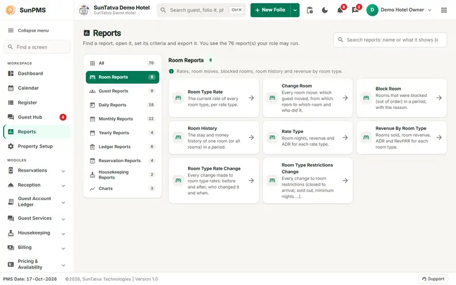The width and height of the screenshot is (456, 285).
Task: Open the Room Type Rate report arrow
Action: pos(251,98)
